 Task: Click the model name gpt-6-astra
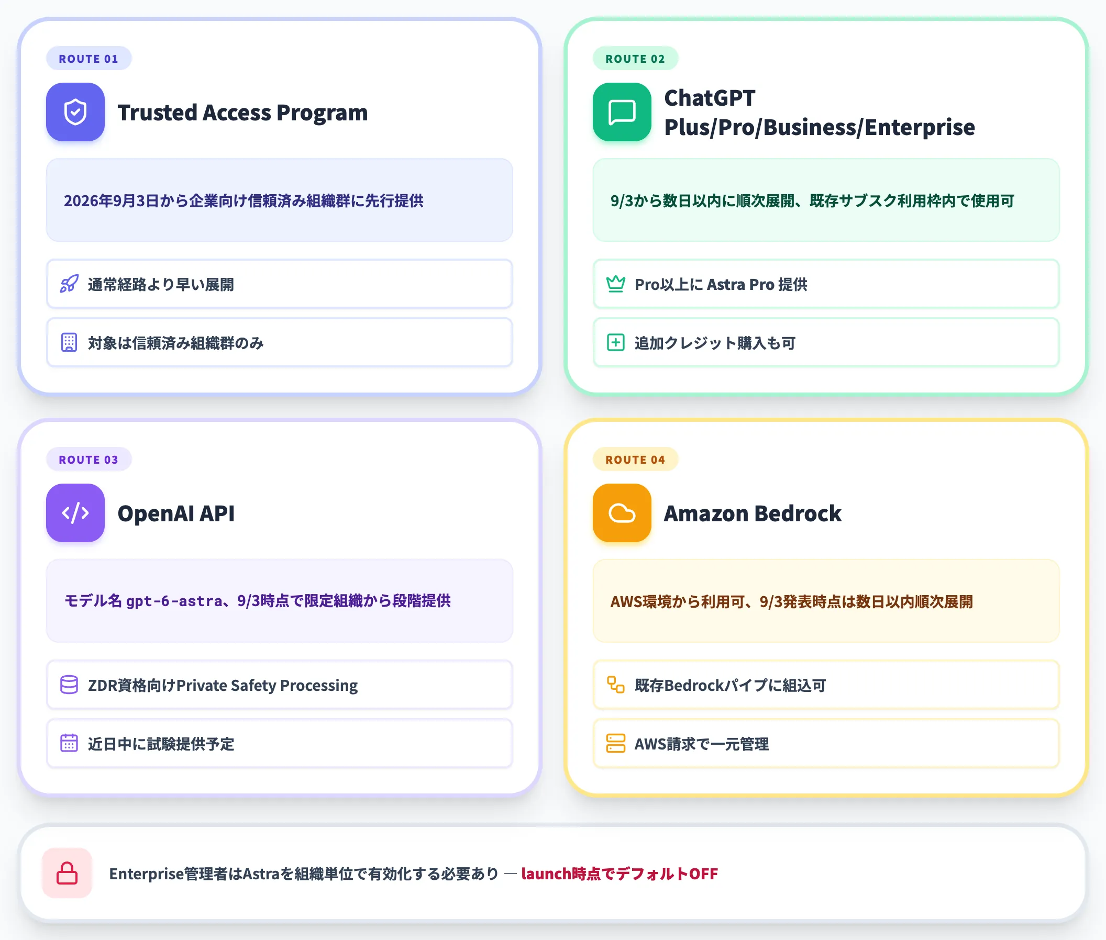[x=174, y=601]
